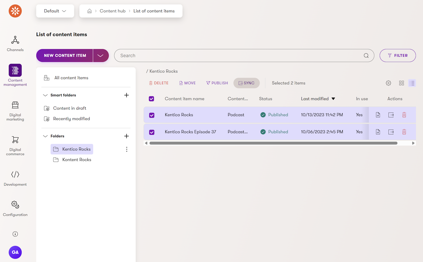This screenshot has height=262, width=423.
Task: Switch to grid view
Action: 401,83
